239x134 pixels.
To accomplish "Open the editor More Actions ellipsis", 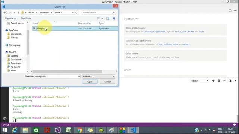I will click(x=235, y=10).
